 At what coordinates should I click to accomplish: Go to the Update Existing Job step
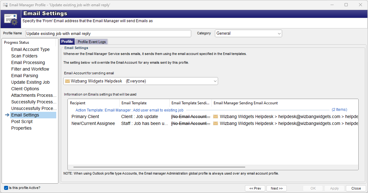point(31,82)
